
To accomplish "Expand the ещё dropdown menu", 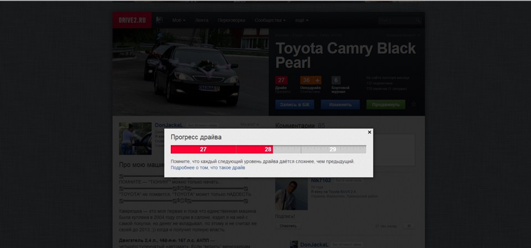I will (x=301, y=20).
